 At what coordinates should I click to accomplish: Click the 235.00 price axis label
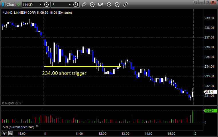(x=209, y=57)
